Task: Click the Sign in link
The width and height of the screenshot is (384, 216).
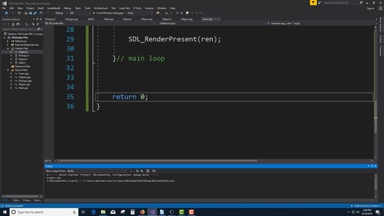Action: [371, 8]
